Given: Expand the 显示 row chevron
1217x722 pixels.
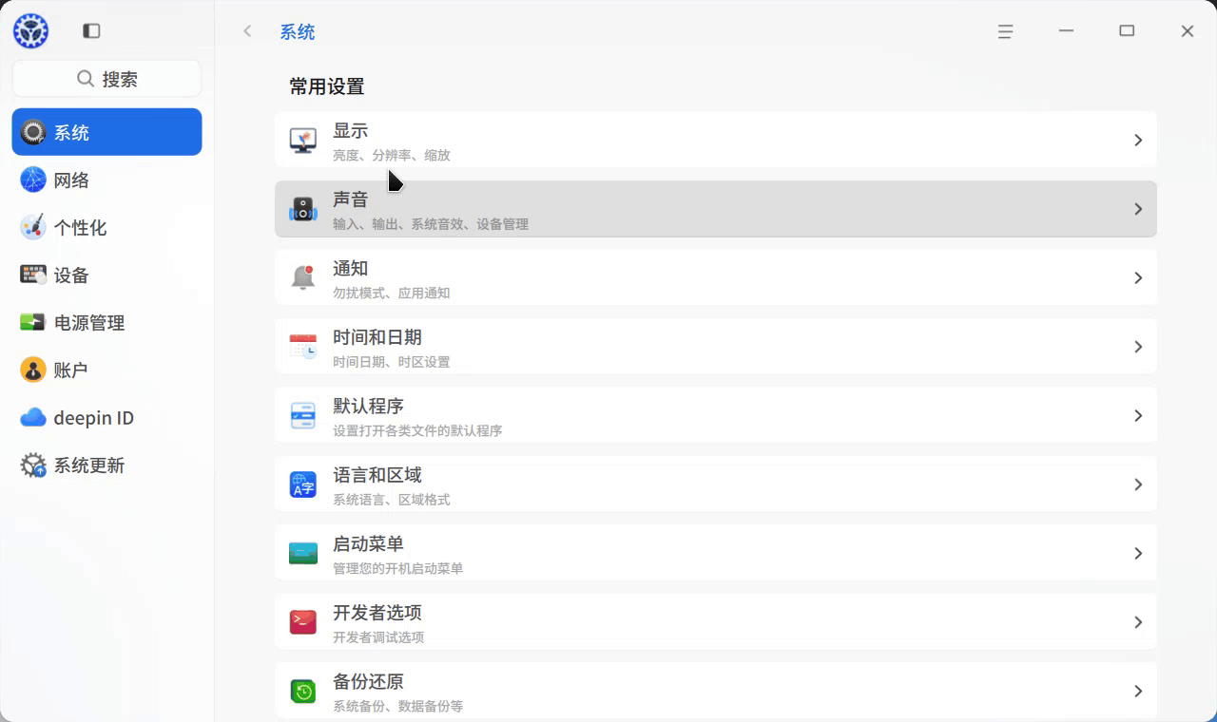Looking at the screenshot, I should click(1138, 140).
